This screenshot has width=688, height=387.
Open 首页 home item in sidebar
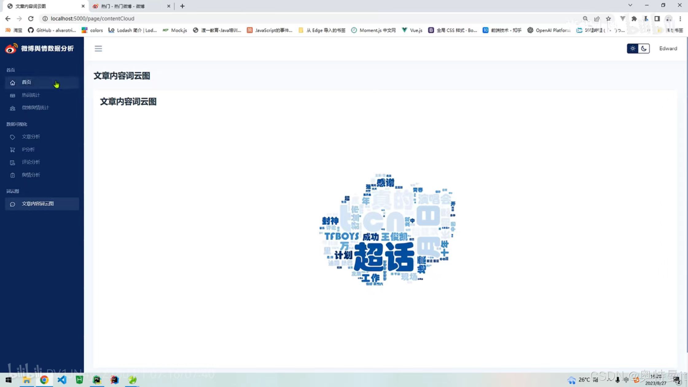click(26, 82)
